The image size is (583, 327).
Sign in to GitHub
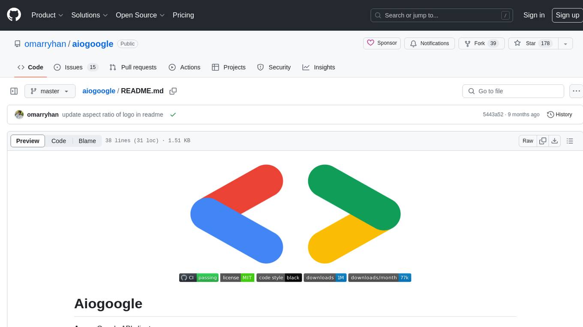tap(534, 15)
